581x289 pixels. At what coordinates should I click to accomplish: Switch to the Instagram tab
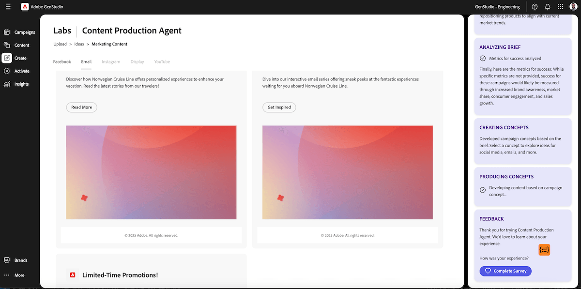click(x=111, y=62)
